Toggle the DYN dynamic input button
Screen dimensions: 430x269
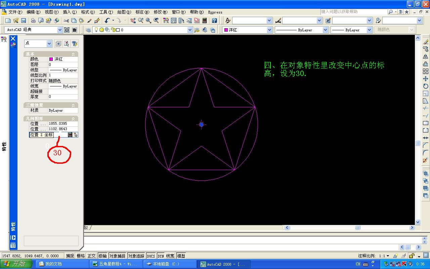click(x=161, y=256)
